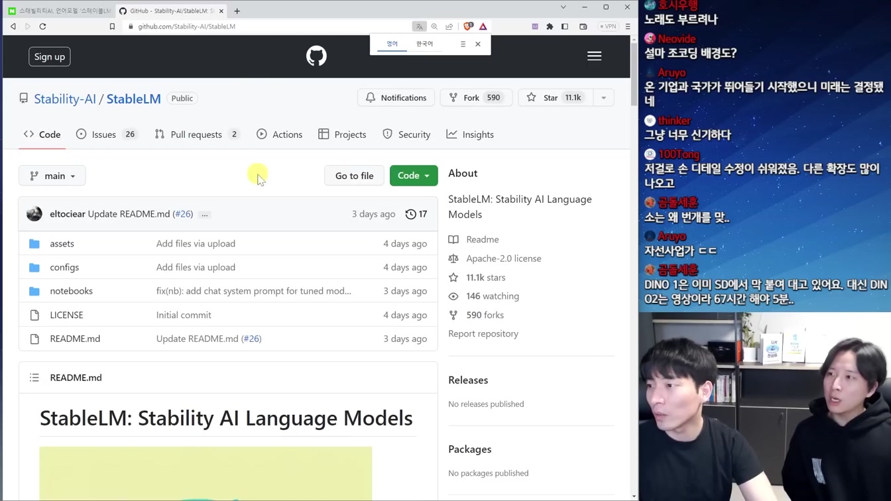Fork the repository

(475, 97)
